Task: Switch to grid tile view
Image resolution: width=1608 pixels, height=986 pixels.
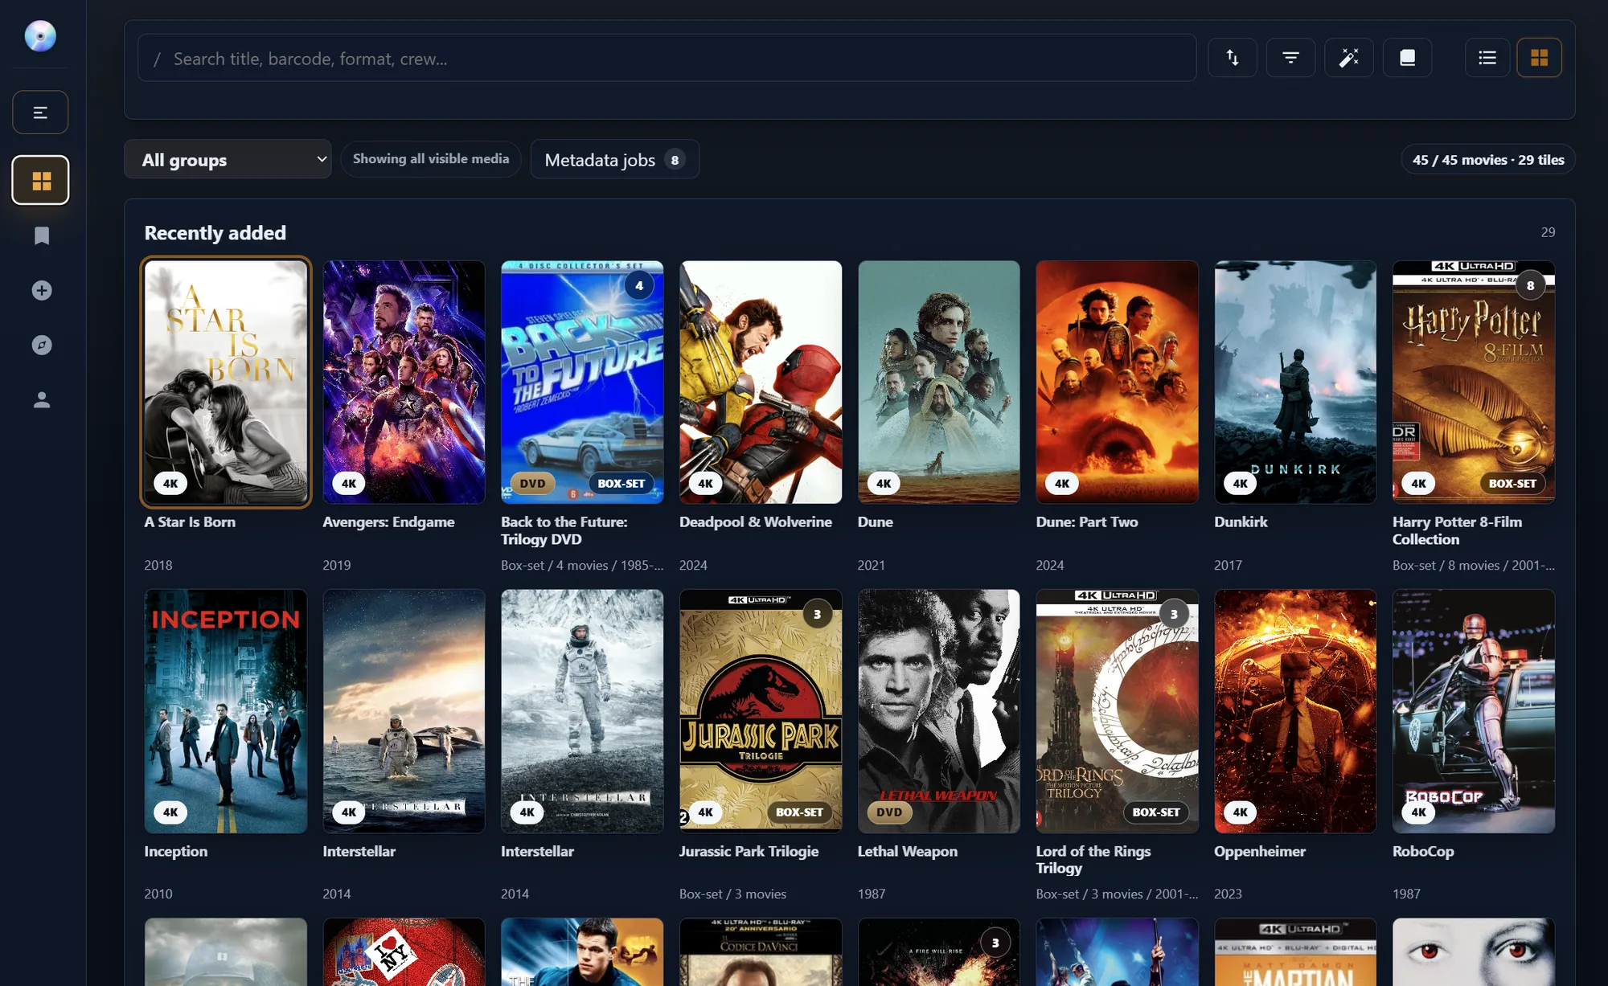Action: point(1539,58)
